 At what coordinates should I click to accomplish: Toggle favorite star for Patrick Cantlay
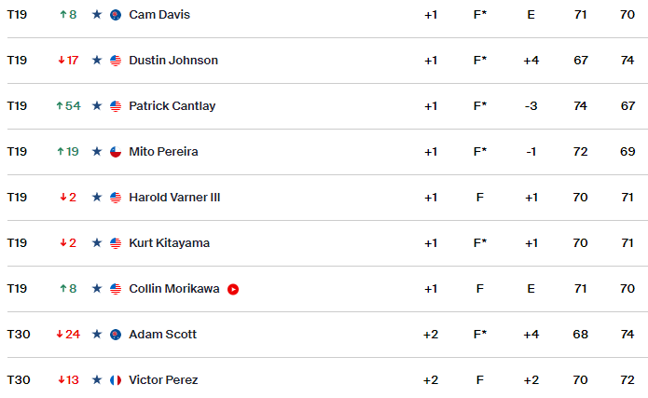[x=97, y=106]
